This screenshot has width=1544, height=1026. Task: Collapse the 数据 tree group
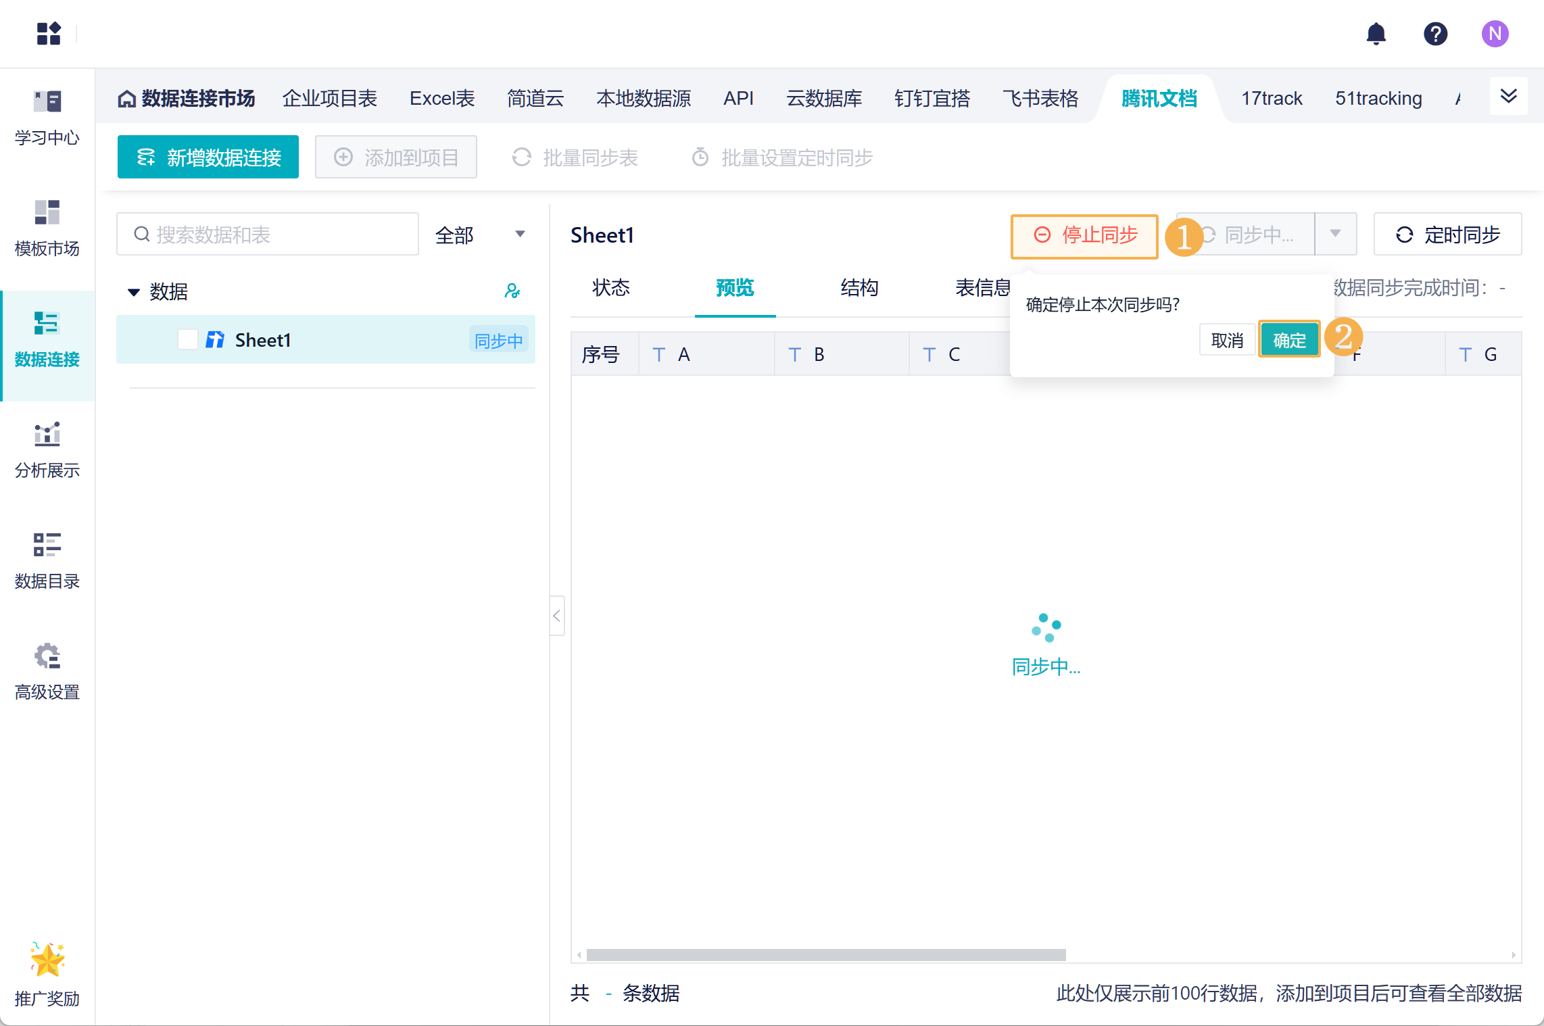[134, 292]
